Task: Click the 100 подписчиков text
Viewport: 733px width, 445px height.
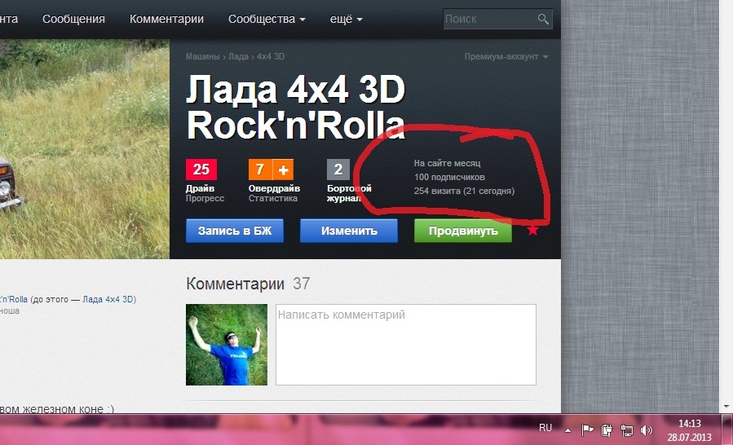Action: pyautogui.click(x=449, y=177)
